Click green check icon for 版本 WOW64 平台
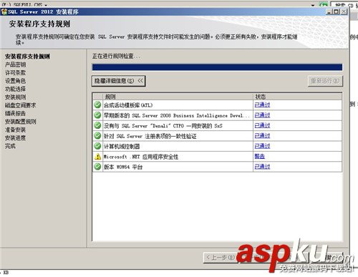 tap(97, 167)
